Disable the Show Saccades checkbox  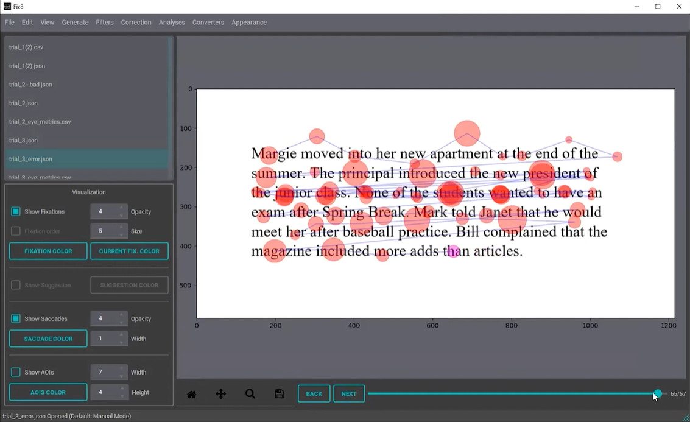point(15,318)
